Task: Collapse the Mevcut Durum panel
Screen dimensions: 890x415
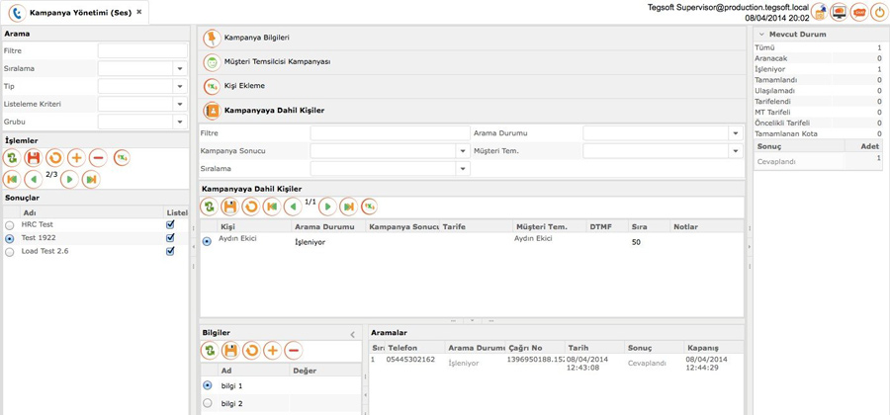Action: click(761, 34)
